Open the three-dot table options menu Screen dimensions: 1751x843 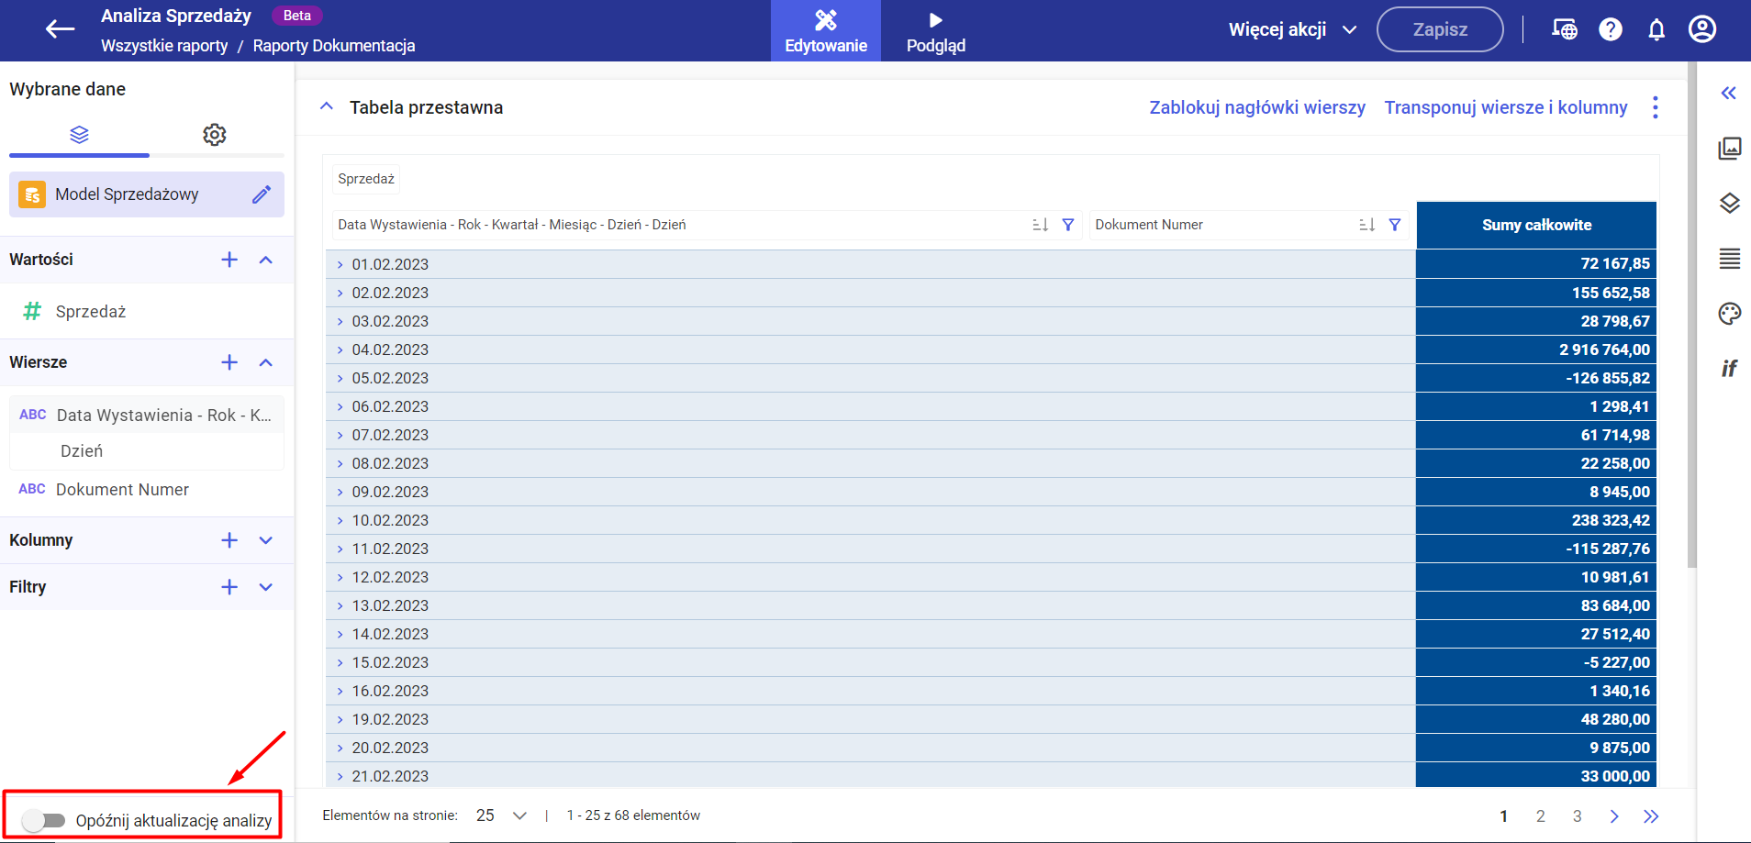click(x=1656, y=107)
